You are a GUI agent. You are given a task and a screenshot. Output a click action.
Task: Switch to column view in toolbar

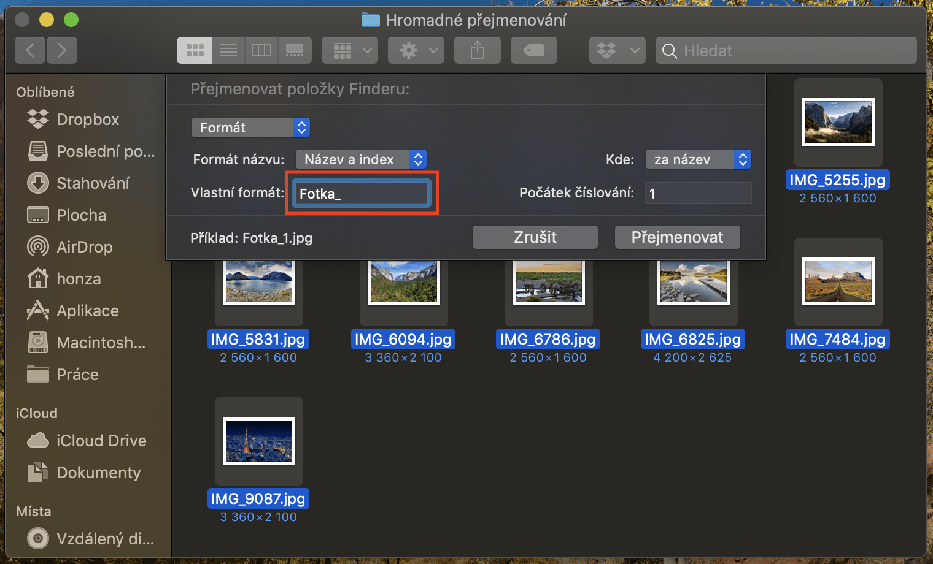point(261,50)
